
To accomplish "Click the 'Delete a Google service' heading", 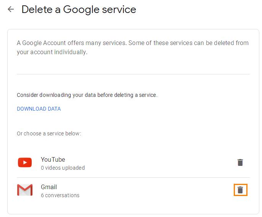I will coord(79,9).
